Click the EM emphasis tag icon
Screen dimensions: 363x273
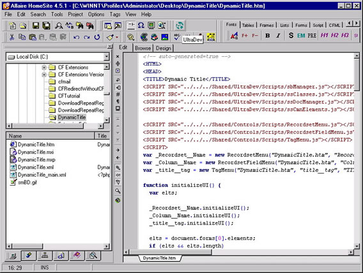(x=301, y=36)
